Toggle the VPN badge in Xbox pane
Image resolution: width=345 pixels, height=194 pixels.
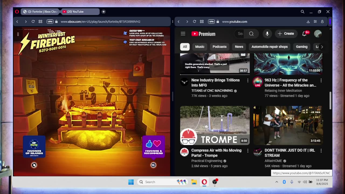(x=50, y=22)
